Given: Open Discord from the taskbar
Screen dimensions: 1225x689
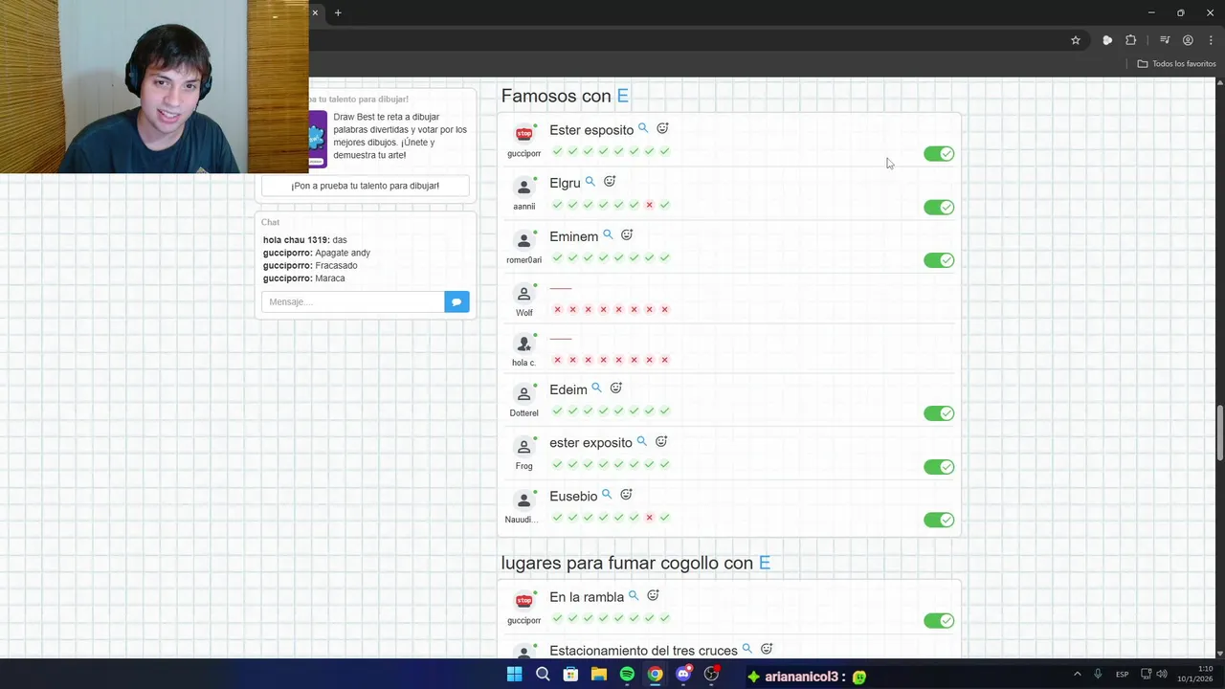Looking at the screenshot, I should tap(683, 675).
